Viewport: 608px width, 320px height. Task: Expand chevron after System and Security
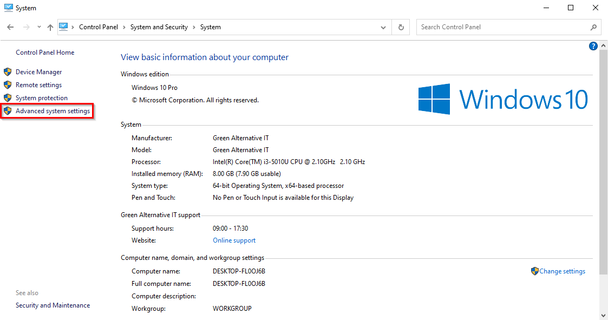click(x=194, y=27)
